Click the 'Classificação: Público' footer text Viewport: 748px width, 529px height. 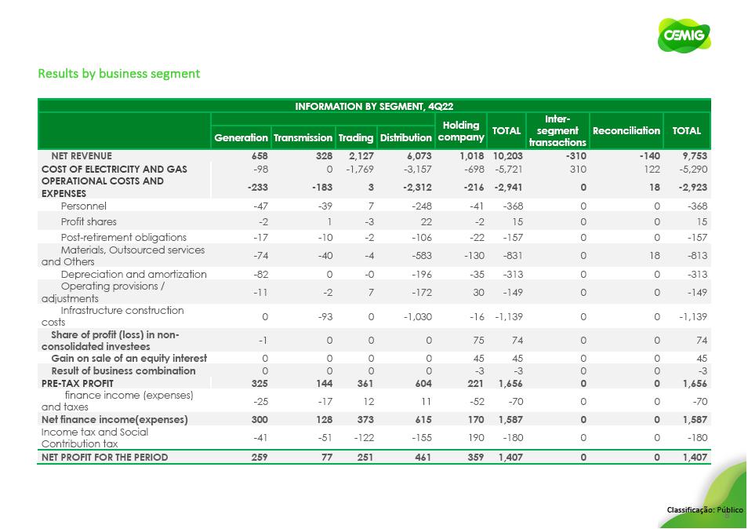(705, 510)
